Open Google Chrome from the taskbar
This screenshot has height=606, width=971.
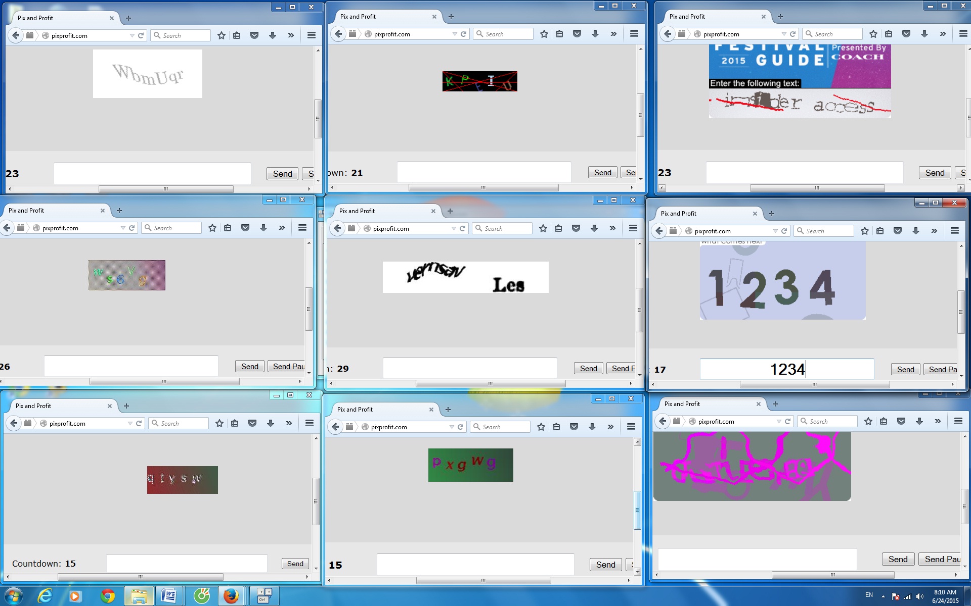[107, 596]
